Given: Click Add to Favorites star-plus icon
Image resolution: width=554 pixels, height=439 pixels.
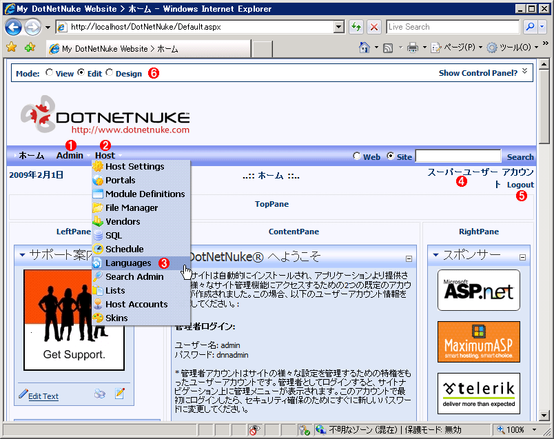Looking at the screenshot, I should click(30, 47).
